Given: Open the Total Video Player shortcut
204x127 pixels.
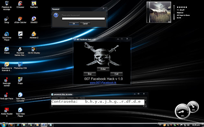Looking at the screenshot, I should 20,112.
